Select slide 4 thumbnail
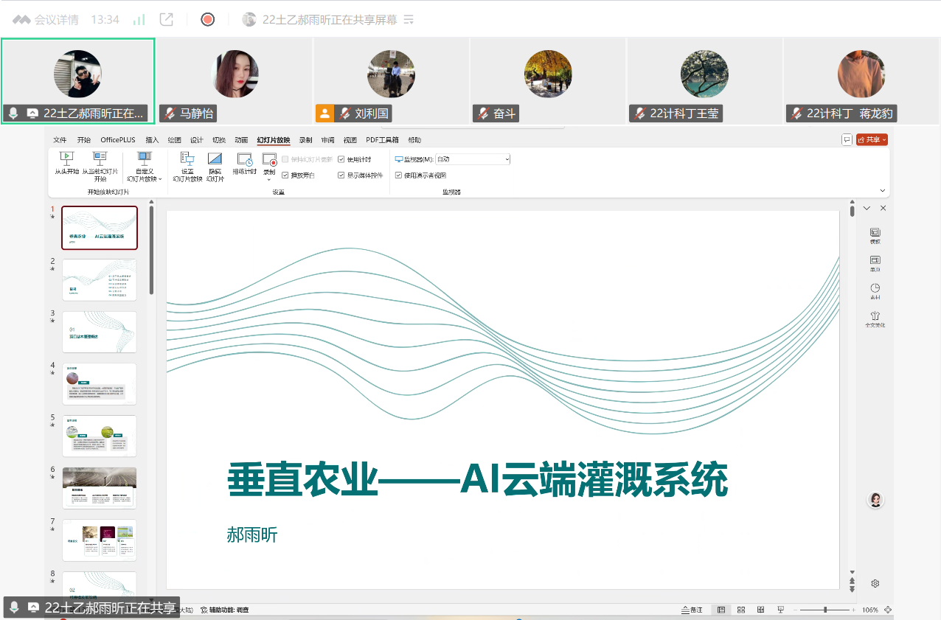941x620 pixels. point(100,384)
